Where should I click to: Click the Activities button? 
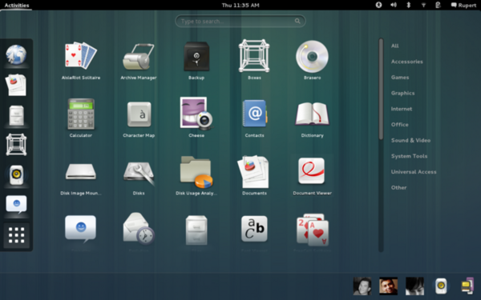17,6
